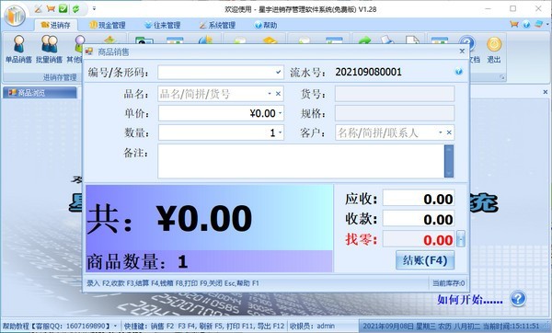The height and width of the screenshot is (333, 552).
Task: Open the 单价 price spinner arrow
Action: (281, 113)
